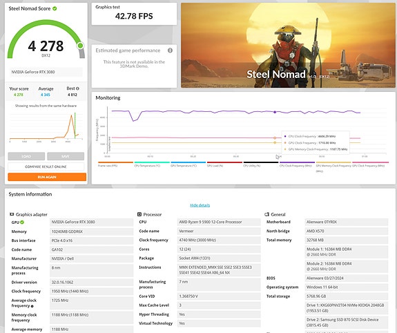
Task: Click the GPU Clock frequency value 1950 MHz
Action: pos(91,292)
